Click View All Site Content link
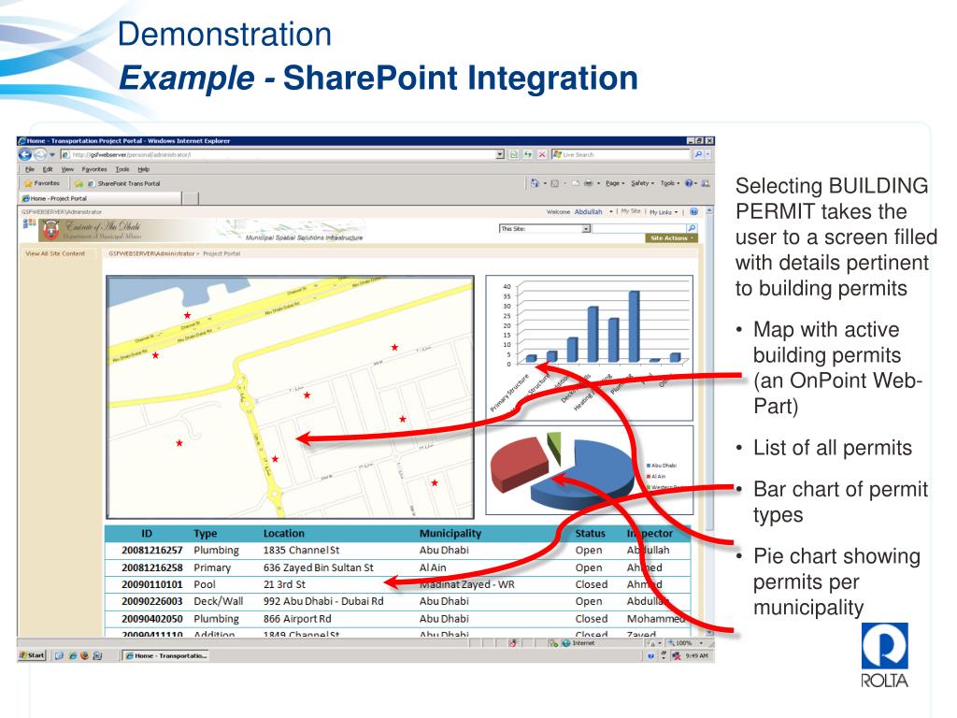 coord(55,253)
